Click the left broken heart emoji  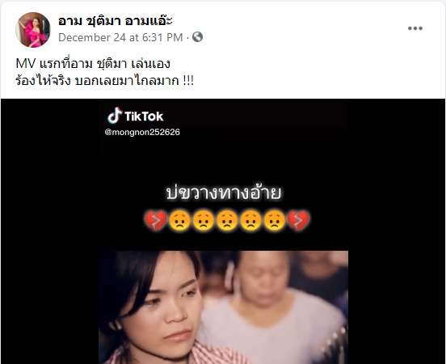156,220
